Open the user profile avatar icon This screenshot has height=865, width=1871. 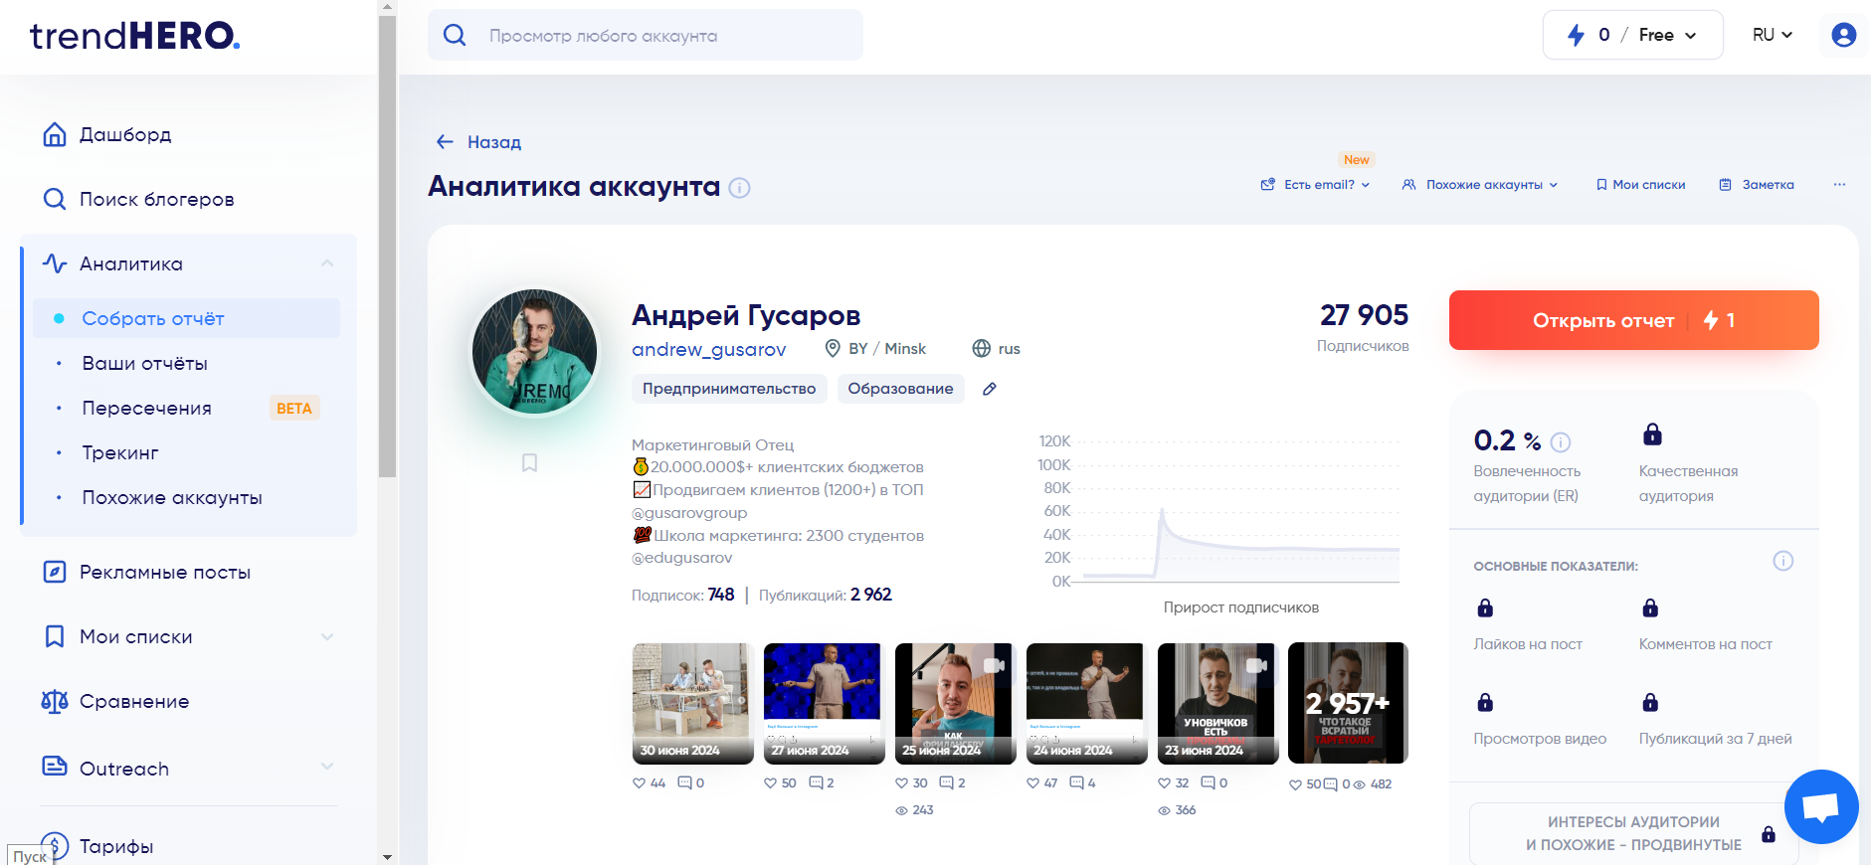click(x=1843, y=35)
